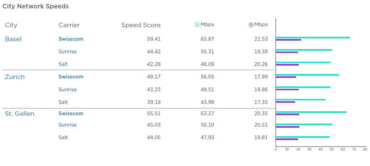Image resolution: width=370 pixels, height=166 pixels.
Task: Click St. Gallen Salt purple upload bar
Action: point(287,139)
